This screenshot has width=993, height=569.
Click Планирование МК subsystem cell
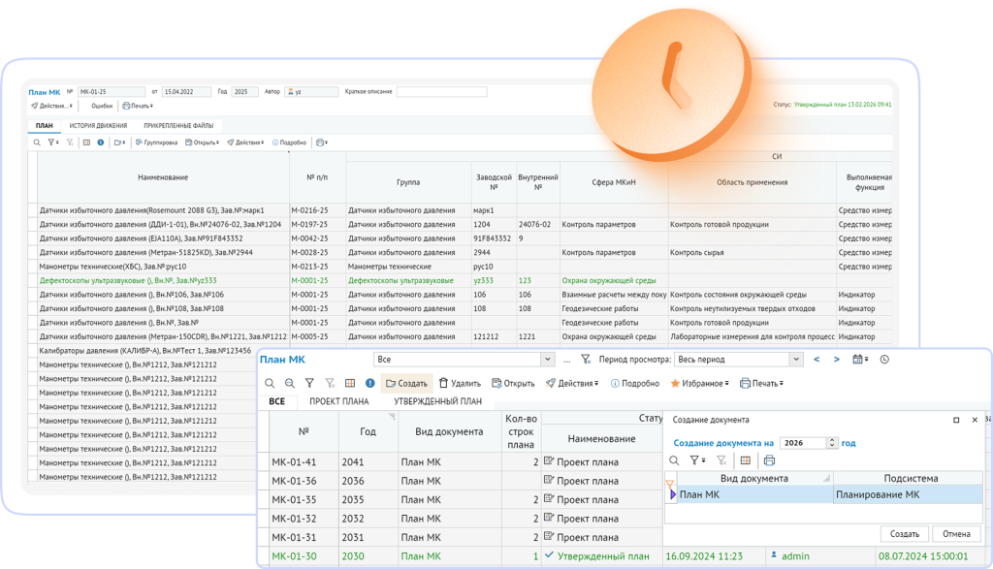coord(908,495)
